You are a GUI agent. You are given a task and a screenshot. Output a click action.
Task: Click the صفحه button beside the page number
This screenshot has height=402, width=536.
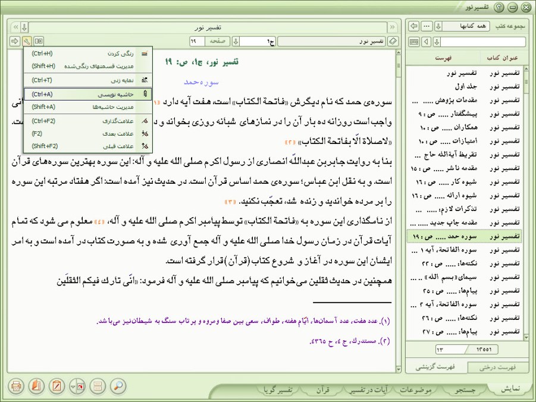click(x=217, y=42)
